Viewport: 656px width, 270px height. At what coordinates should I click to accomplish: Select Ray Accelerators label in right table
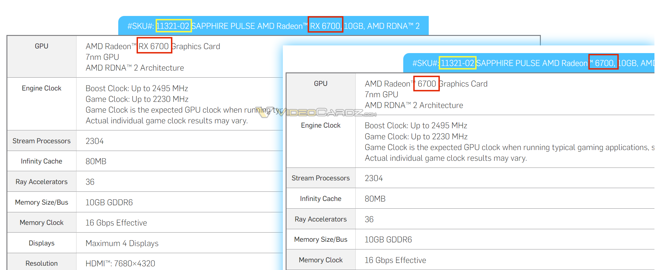tap(320, 219)
